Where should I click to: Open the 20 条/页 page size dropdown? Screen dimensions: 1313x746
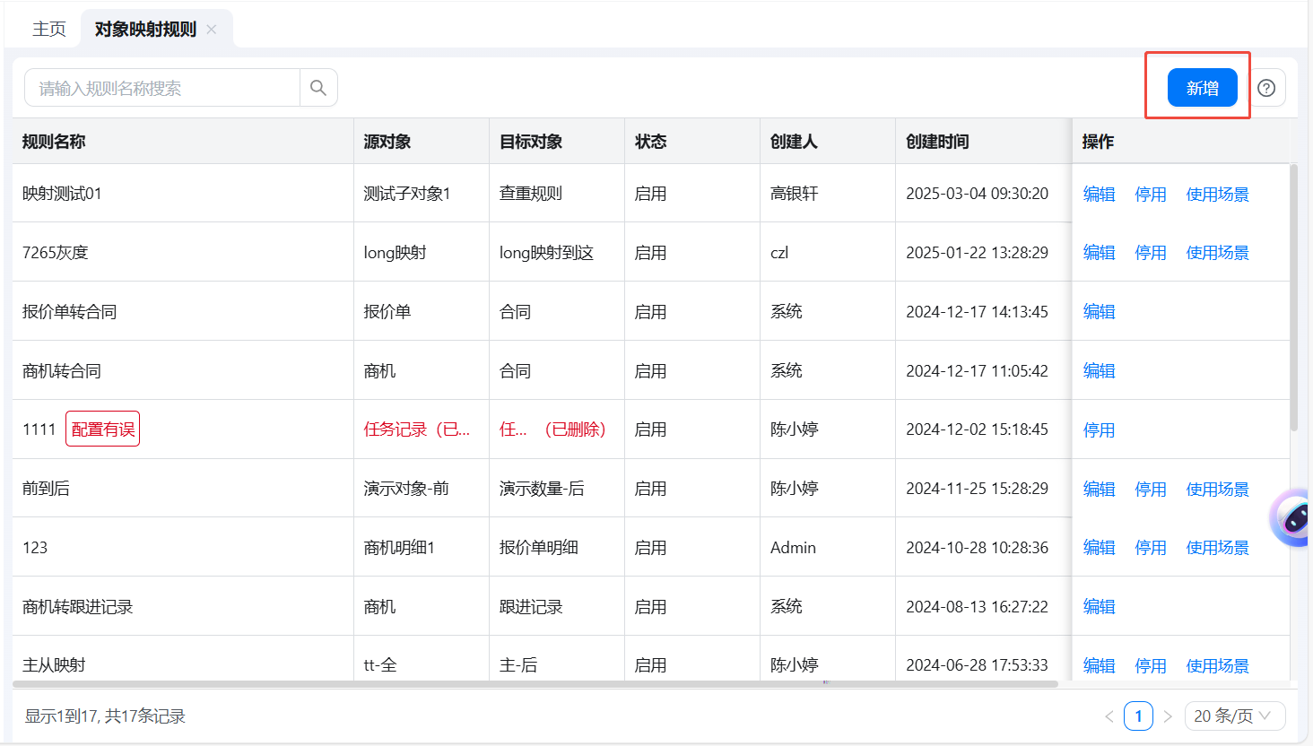click(x=1235, y=716)
